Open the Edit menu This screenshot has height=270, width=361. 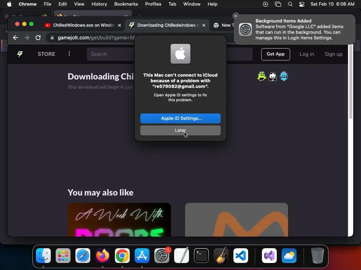click(x=63, y=4)
